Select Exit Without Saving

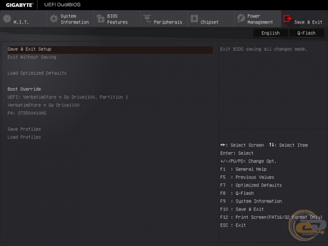[x=32, y=57]
